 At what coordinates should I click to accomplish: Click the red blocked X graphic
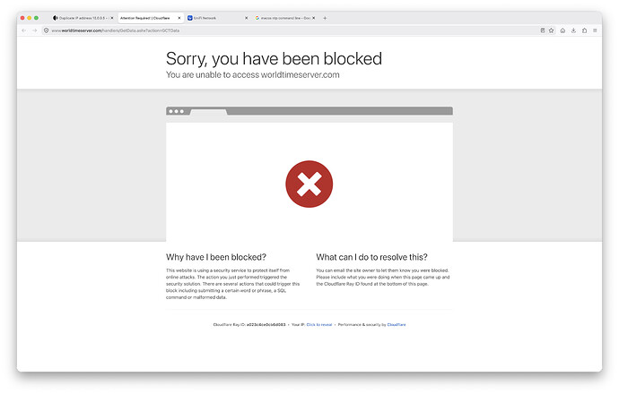click(x=309, y=184)
